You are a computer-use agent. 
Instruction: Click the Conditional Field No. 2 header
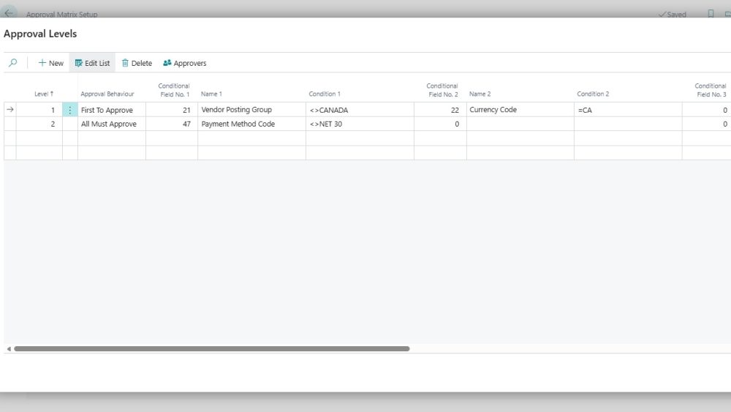coord(442,90)
